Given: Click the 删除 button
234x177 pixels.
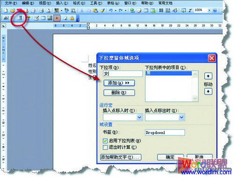Looking at the screenshot, I should coord(119,93).
